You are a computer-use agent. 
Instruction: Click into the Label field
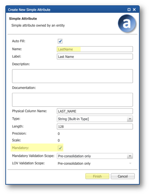[95, 56]
